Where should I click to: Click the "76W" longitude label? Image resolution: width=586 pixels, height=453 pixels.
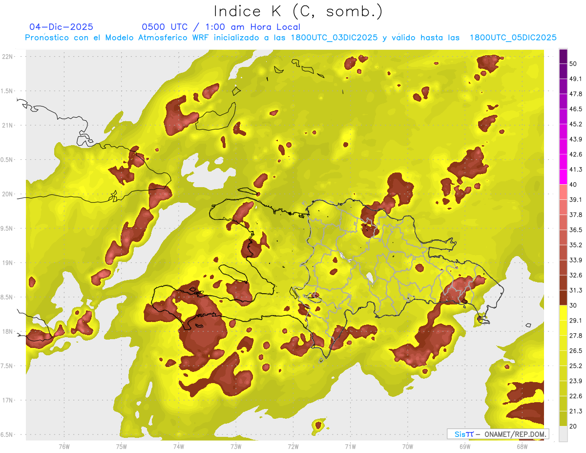pos(64,447)
